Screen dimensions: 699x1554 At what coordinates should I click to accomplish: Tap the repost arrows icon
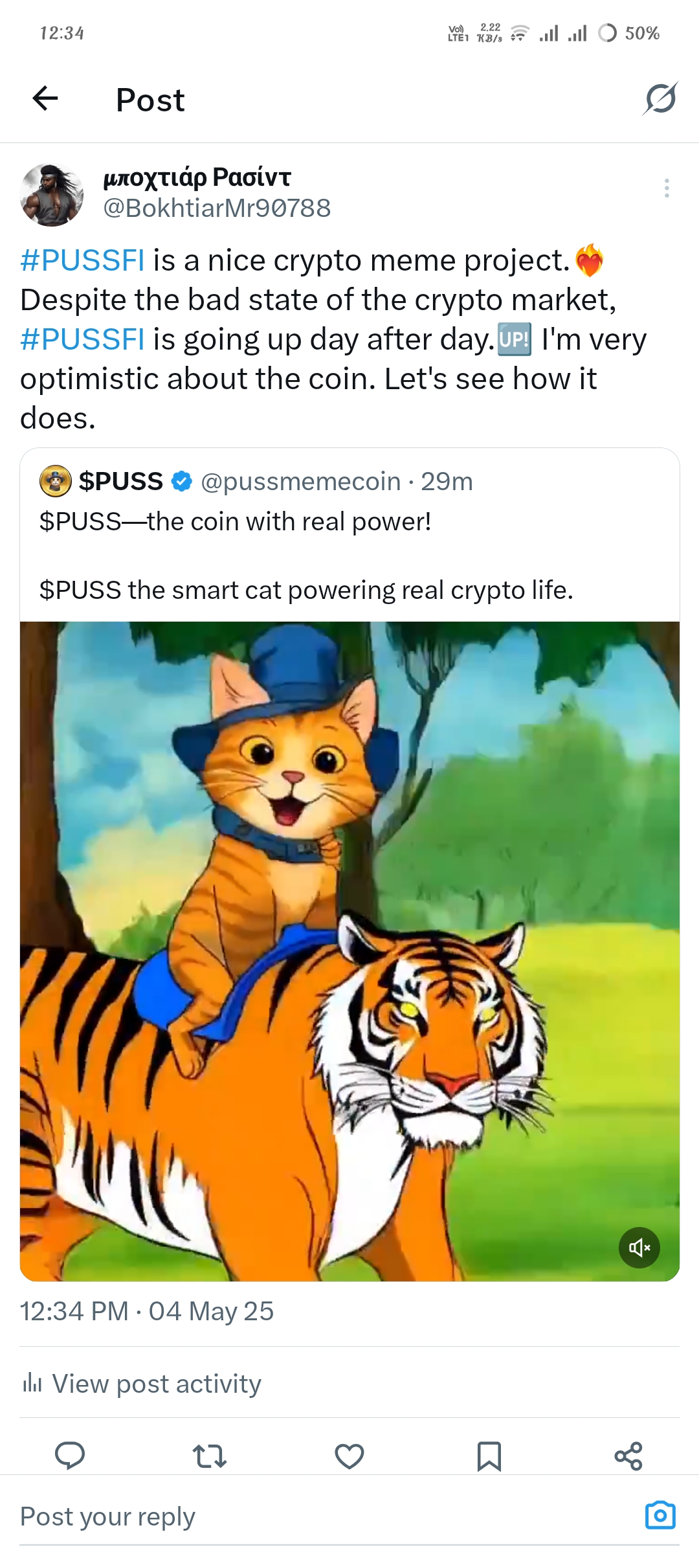pyautogui.click(x=210, y=1456)
